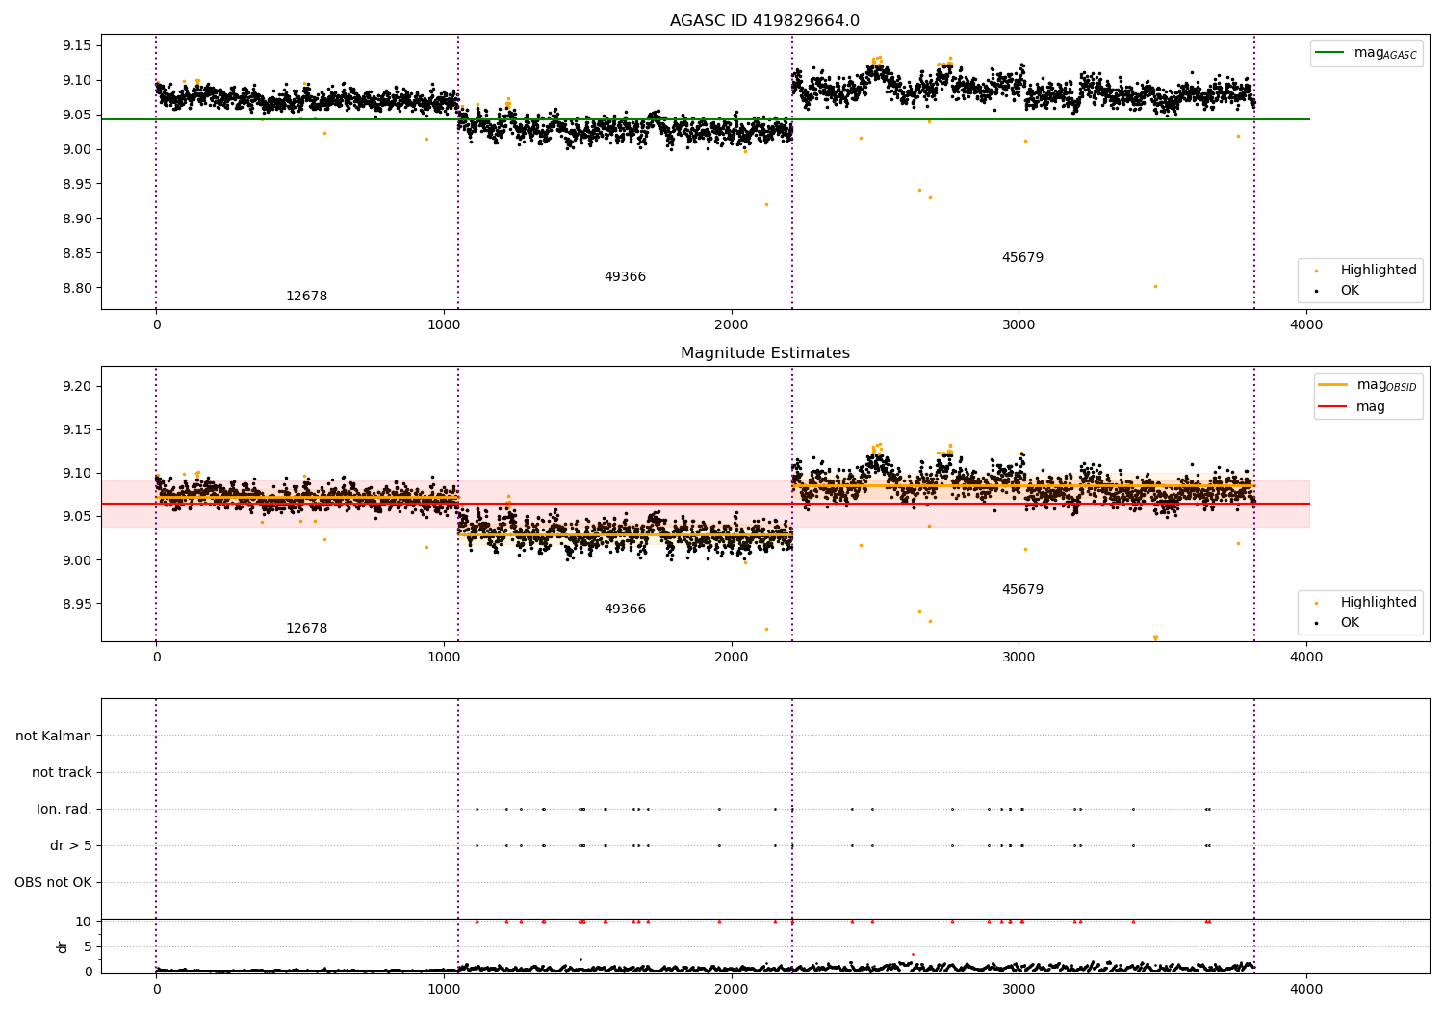Click the "not Kalman" flag label
Image resolution: width=1444 pixels, height=1011 pixels.
(x=54, y=737)
